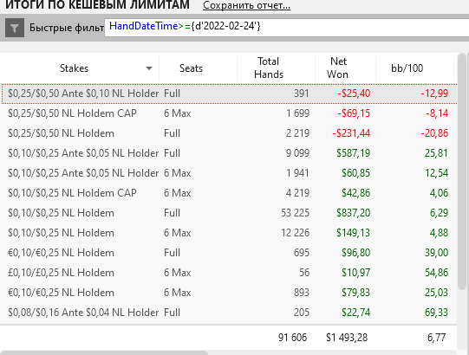The image size is (469, 355).
Task: Click the total hands summary 91 606
Action: click(x=292, y=338)
